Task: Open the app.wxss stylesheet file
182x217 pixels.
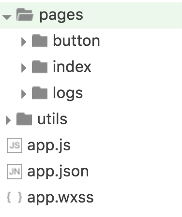Action: tap(61, 198)
